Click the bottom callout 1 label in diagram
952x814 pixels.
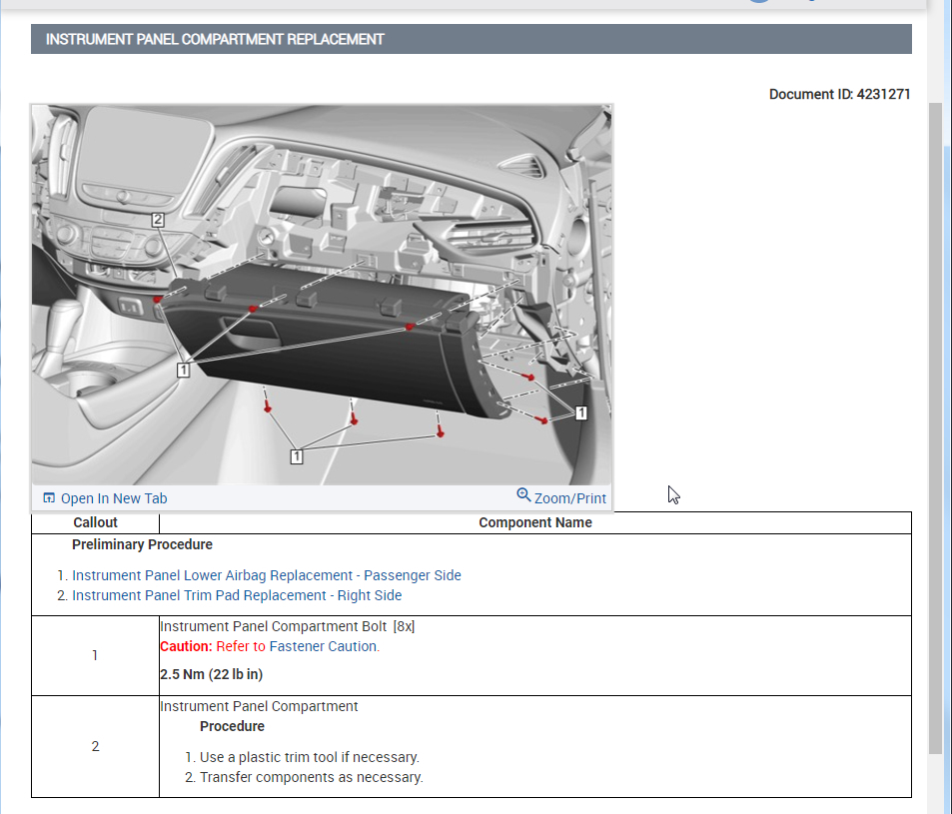pos(297,455)
